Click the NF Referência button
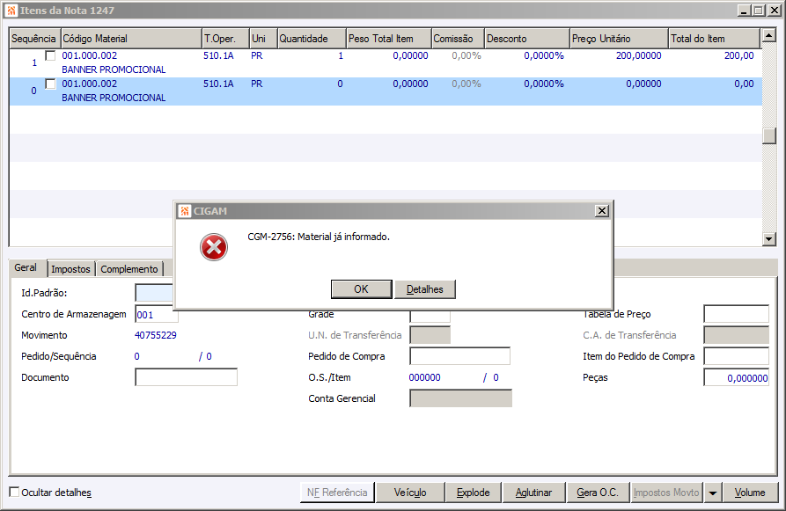 click(x=337, y=493)
